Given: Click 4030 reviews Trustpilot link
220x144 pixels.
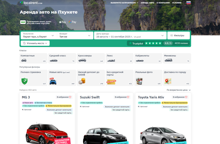Looking at the screenshot, I should [x=181, y=43].
